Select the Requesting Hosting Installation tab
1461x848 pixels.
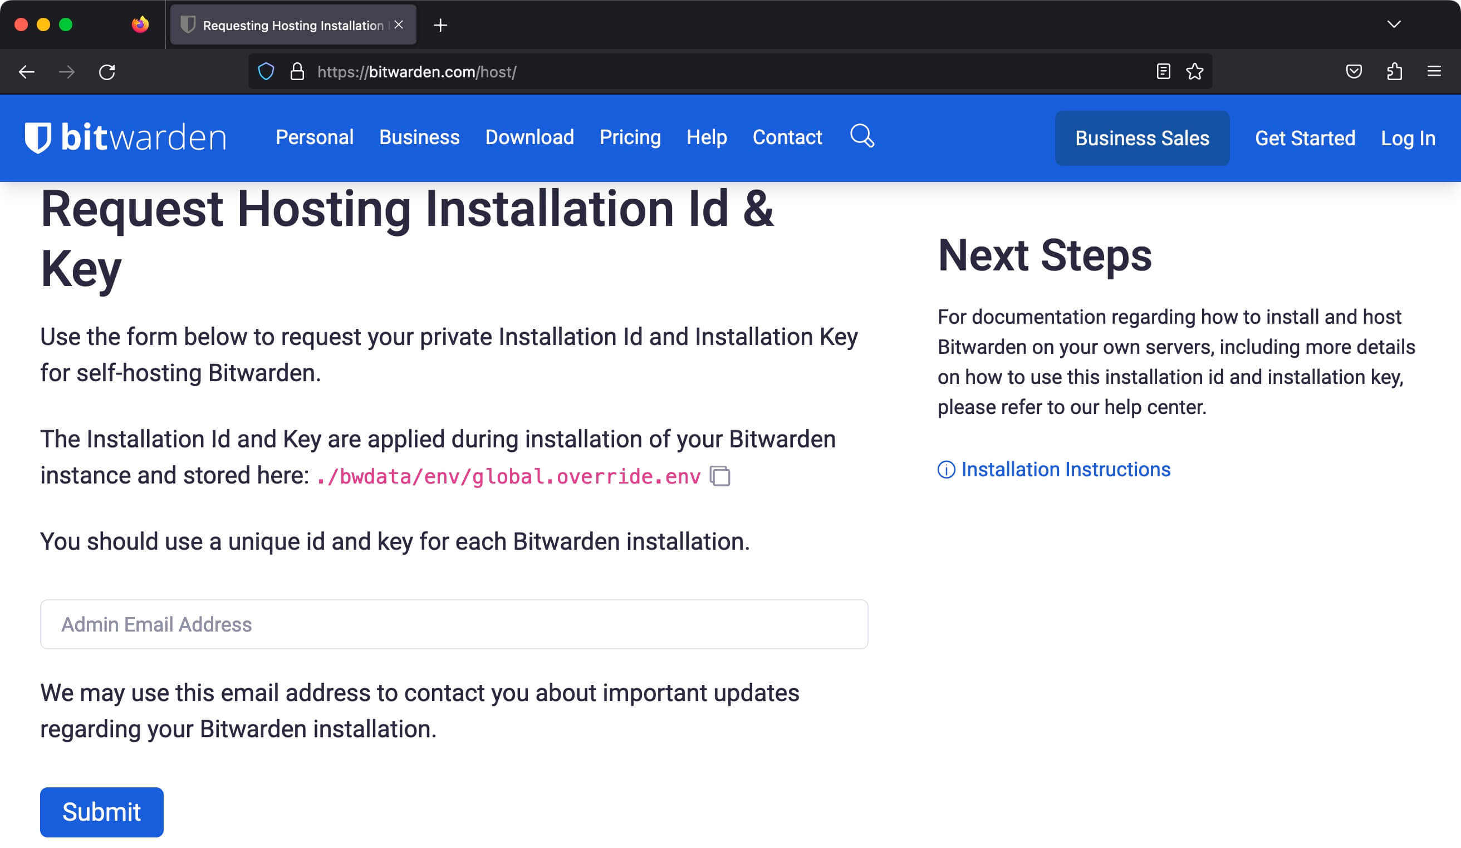coord(293,25)
